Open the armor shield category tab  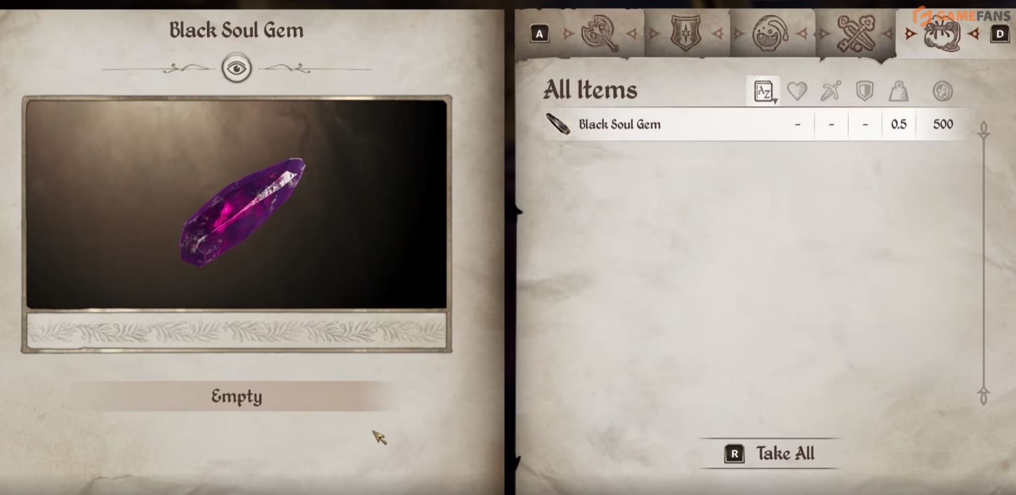[x=685, y=33]
